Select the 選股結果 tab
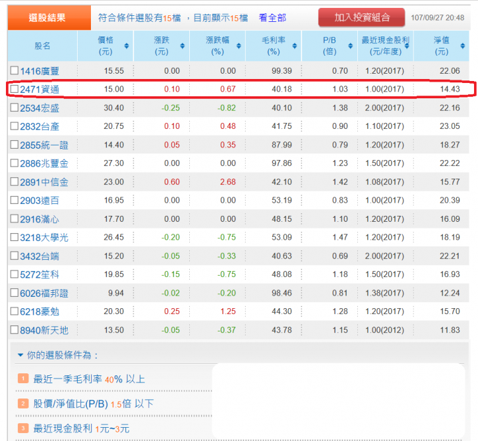This screenshot has height=441, width=478. 49,18
